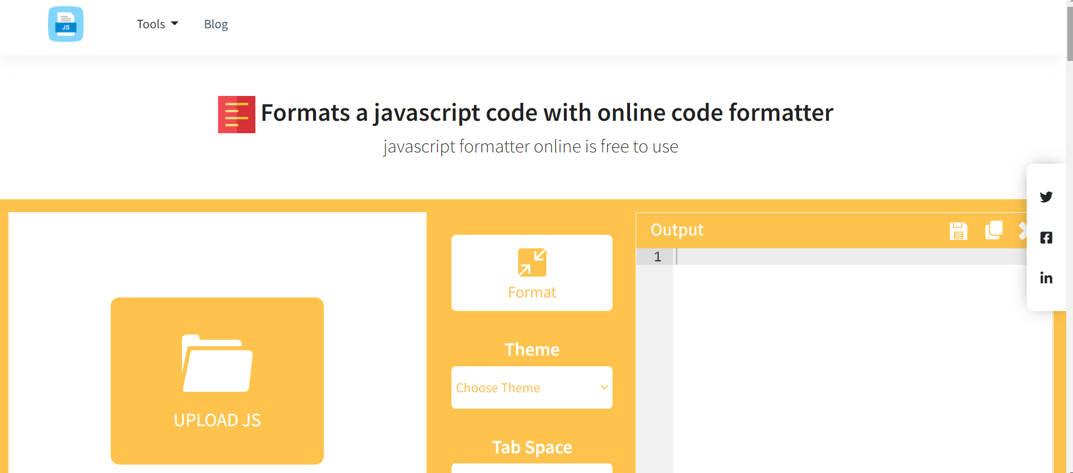Screen dimensions: 1073x473
Task: Click the Format button
Action: click(532, 273)
